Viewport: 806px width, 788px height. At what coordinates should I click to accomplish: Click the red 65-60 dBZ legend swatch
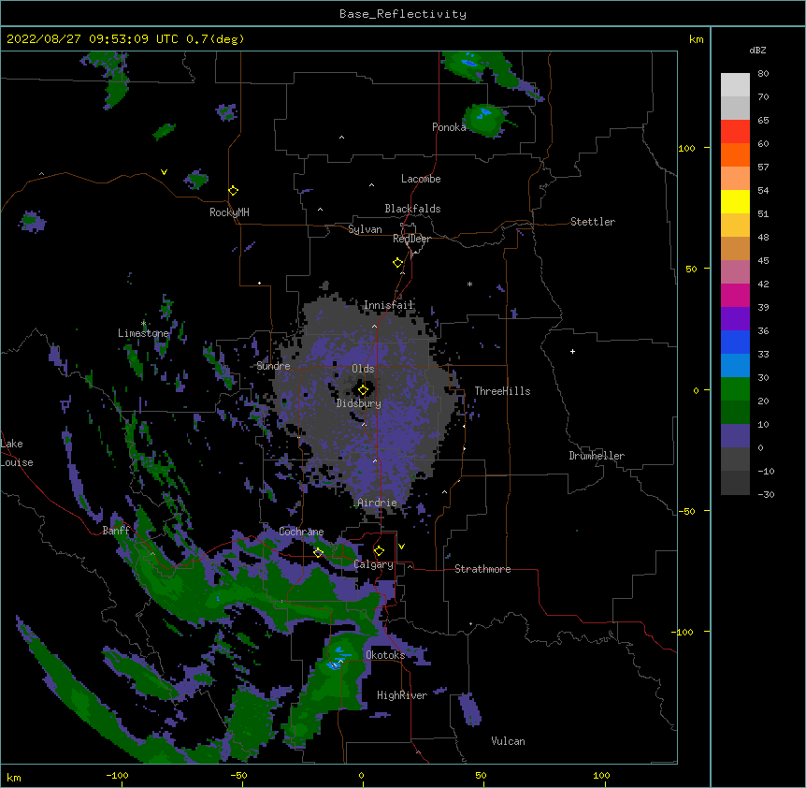pos(735,132)
